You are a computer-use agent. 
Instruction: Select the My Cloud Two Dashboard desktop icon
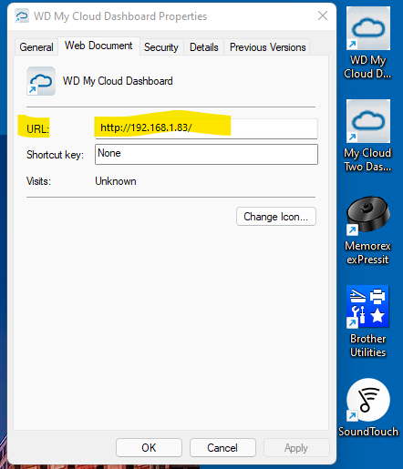click(x=368, y=136)
